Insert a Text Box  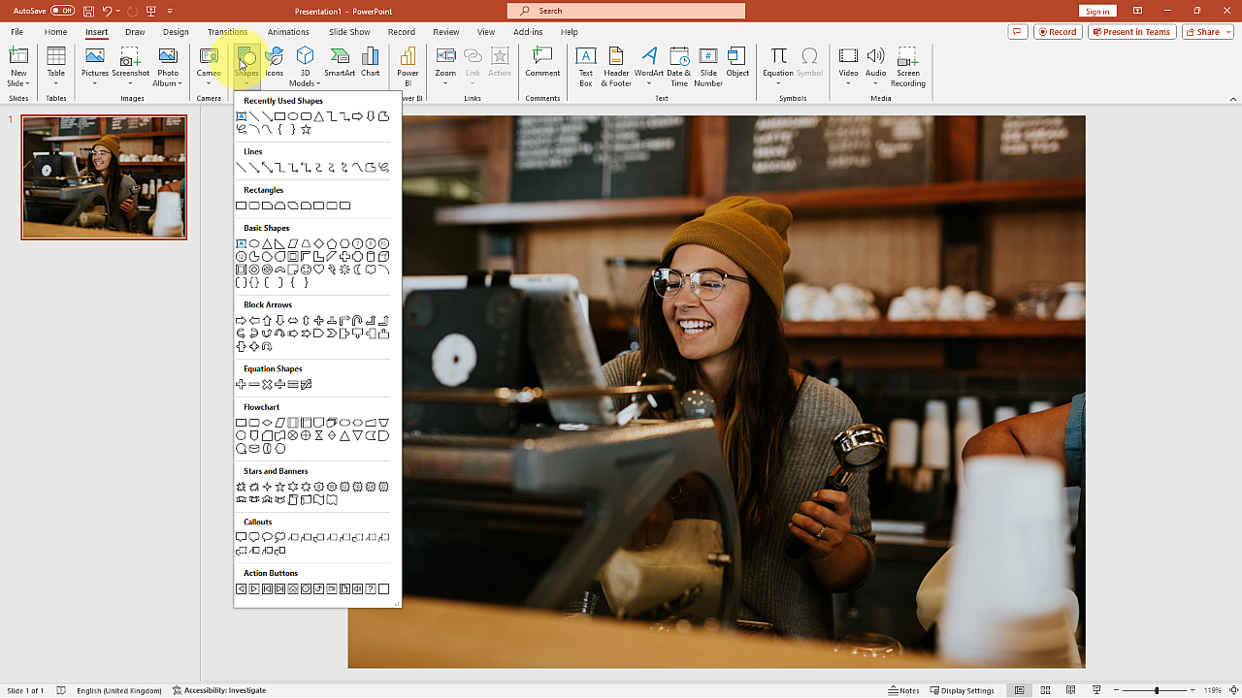pos(585,66)
